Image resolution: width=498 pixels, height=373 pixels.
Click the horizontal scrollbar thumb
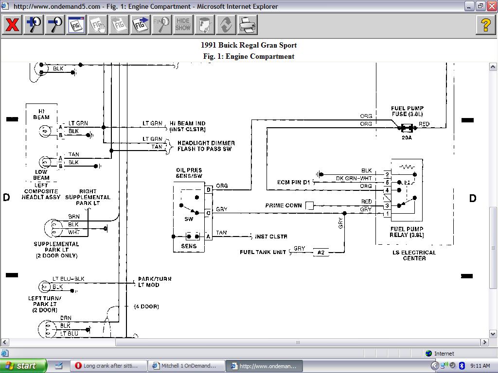pos(298,342)
